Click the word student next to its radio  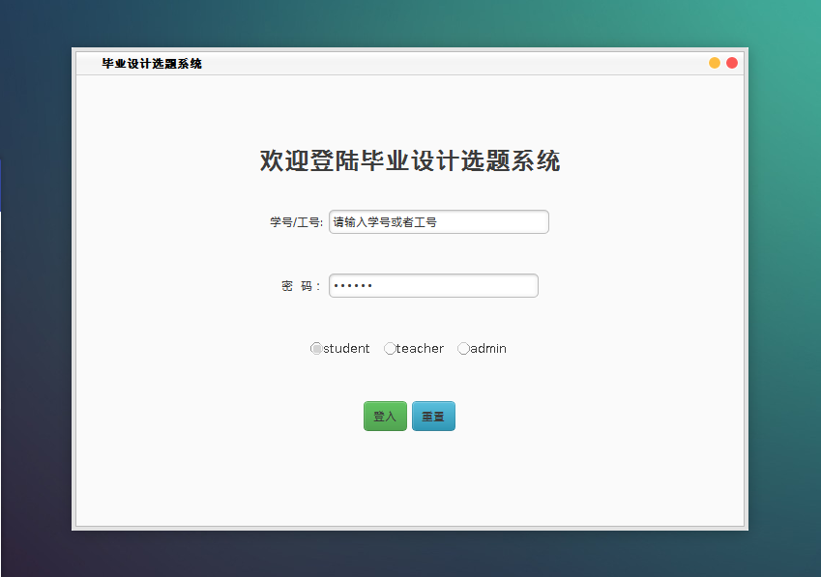click(345, 348)
